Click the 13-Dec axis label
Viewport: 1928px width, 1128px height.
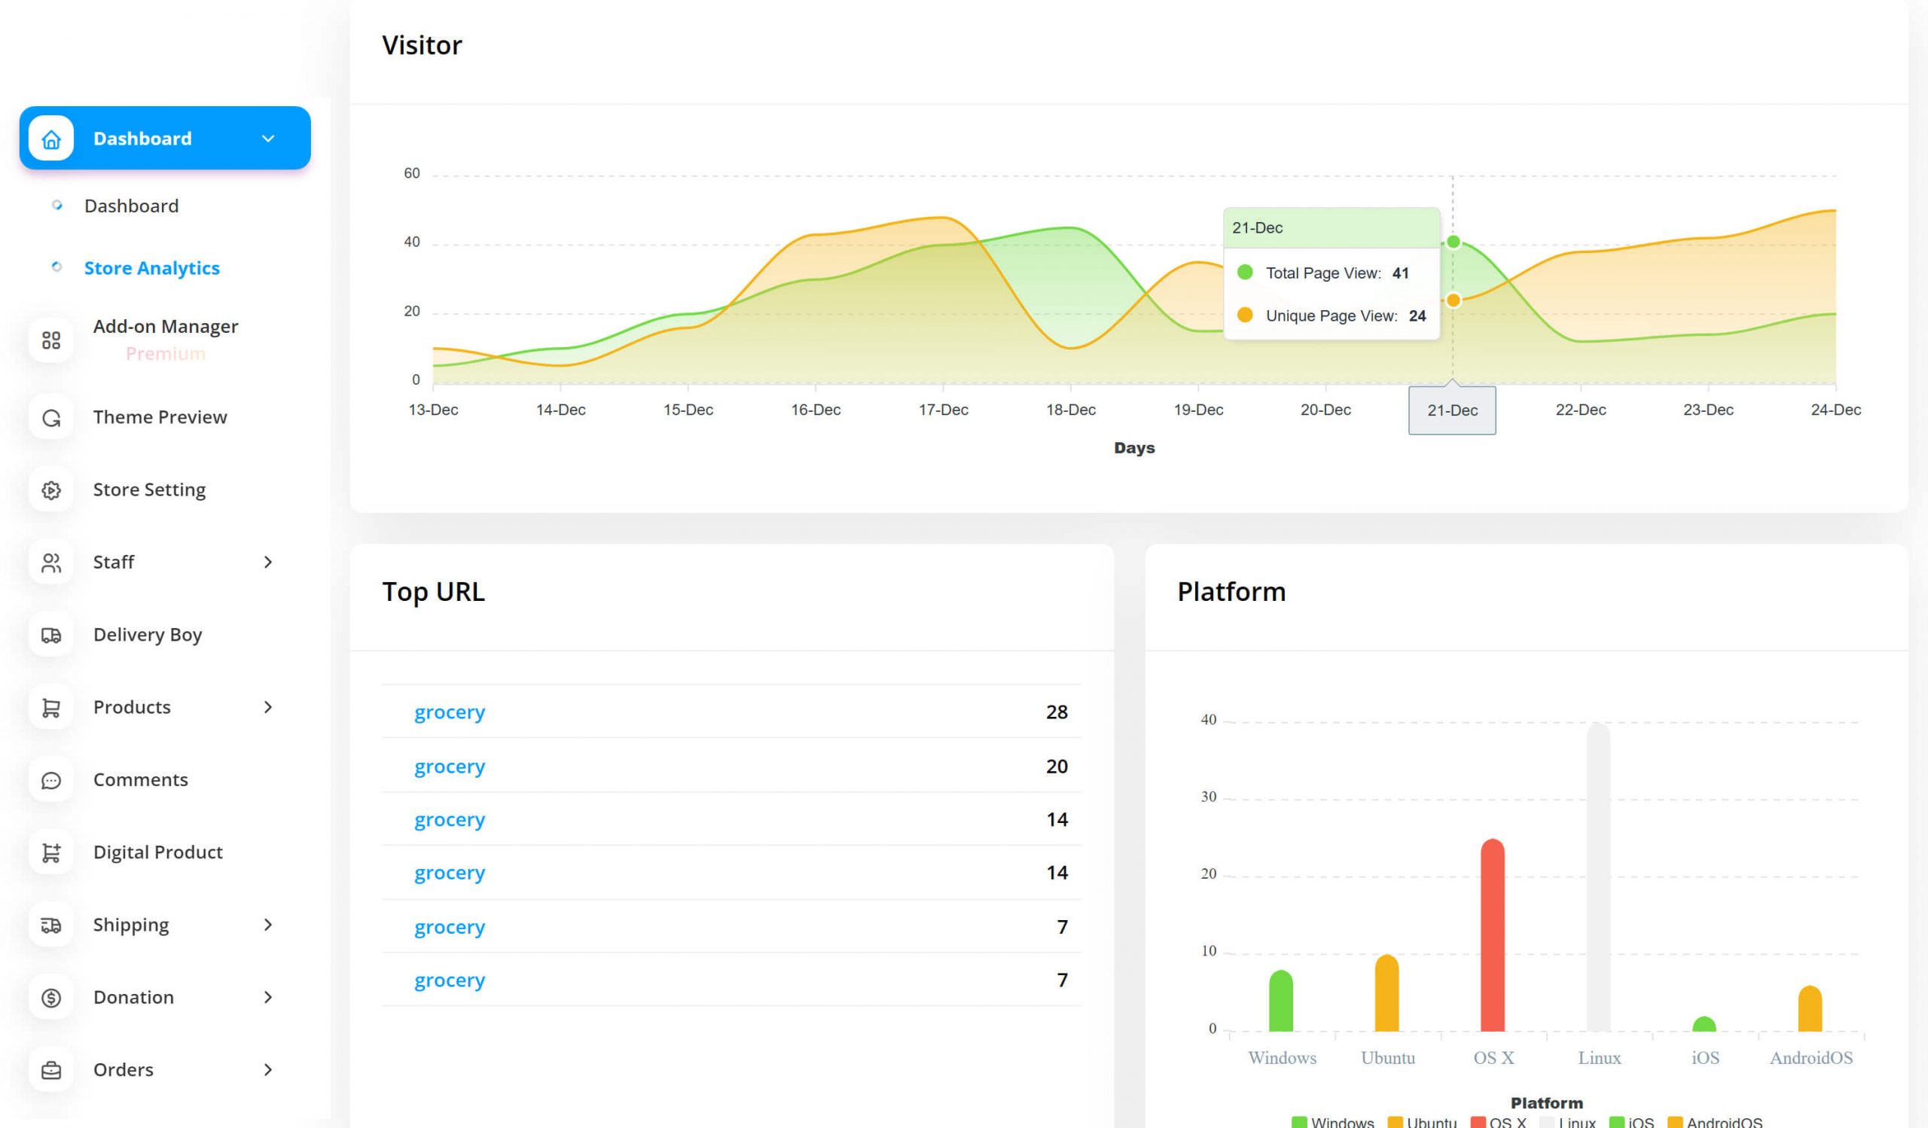point(433,410)
